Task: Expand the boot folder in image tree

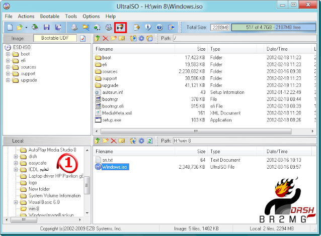Action: 8,54
